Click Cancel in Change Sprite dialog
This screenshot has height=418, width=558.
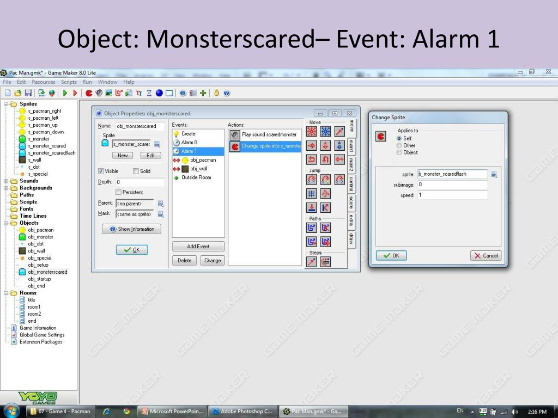tap(486, 256)
